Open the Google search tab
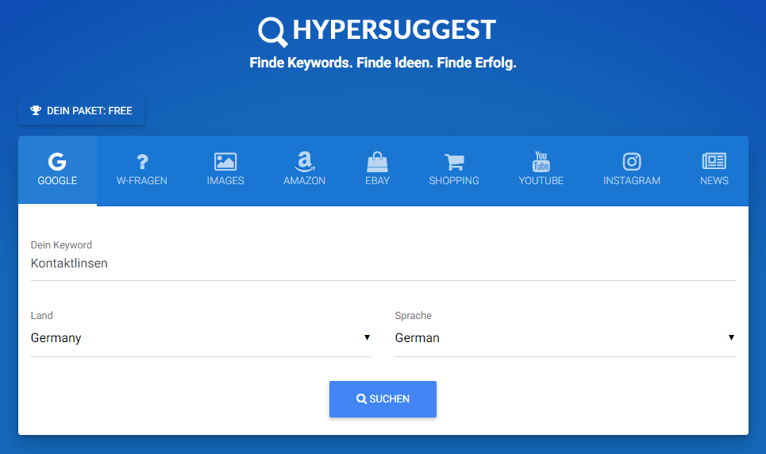This screenshot has width=766, height=454. (58, 171)
